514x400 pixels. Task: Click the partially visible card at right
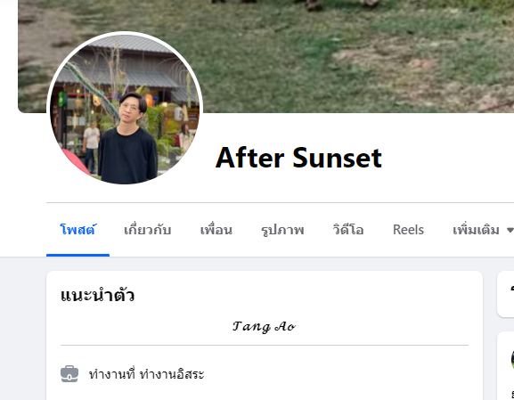click(505, 294)
